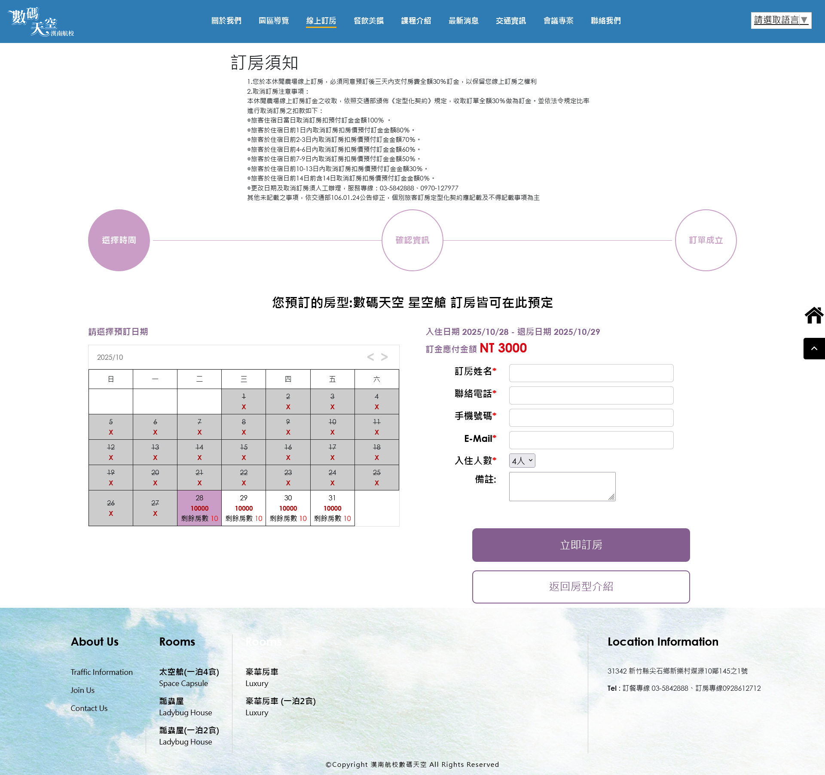Click the 確認資訊 step circle
The width and height of the screenshot is (825, 775).
(412, 240)
